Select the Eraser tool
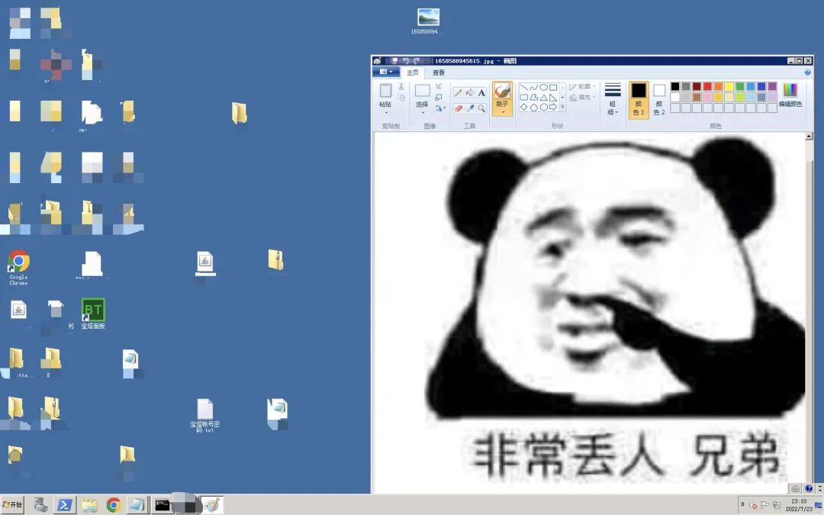The image size is (824, 515). (x=459, y=108)
